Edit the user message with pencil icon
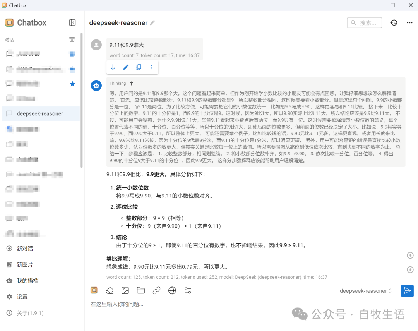This screenshot has width=418, height=331. tap(126, 67)
